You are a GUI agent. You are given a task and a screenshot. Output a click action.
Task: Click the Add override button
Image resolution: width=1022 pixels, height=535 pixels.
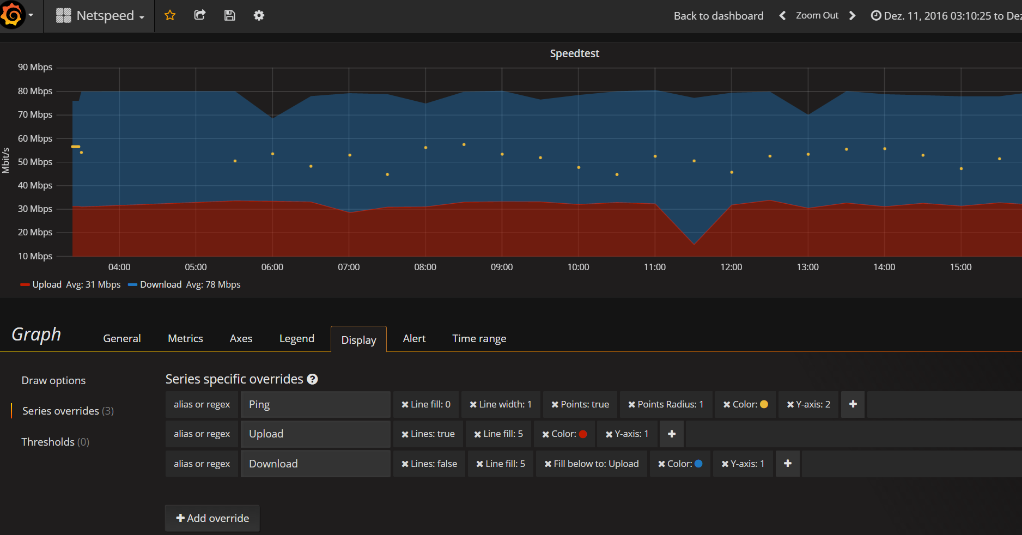tap(212, 518)
